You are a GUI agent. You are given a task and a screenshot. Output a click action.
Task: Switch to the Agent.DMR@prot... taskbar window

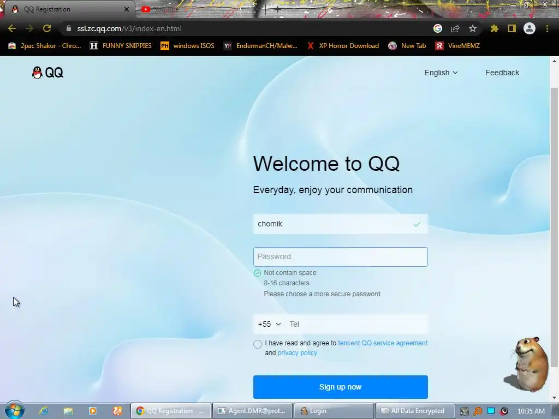tap(252, 411)
